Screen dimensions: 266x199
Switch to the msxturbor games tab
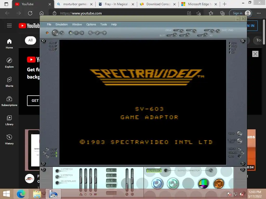click(75, 4)
